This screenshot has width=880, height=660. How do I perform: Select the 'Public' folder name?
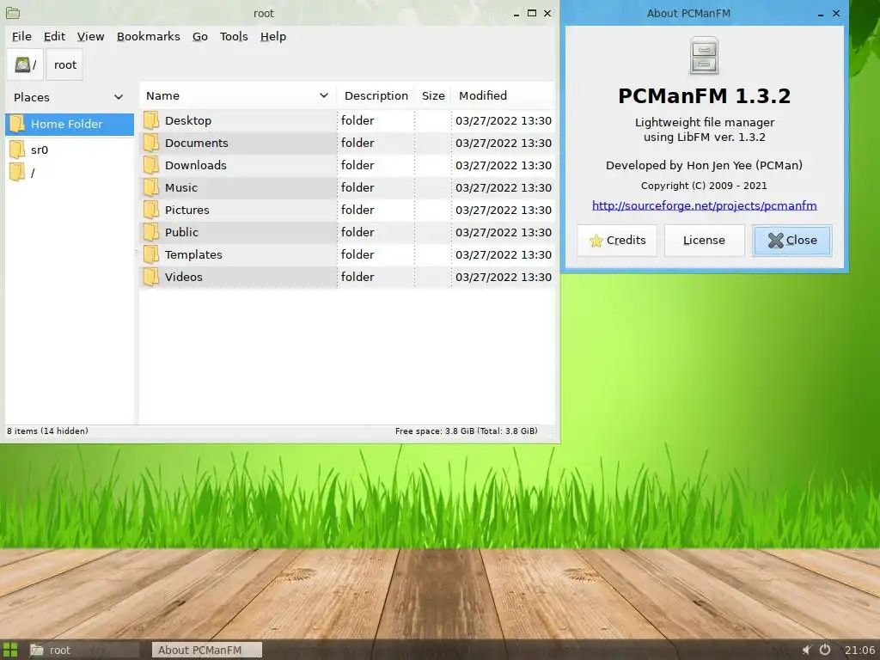[181, 232]
